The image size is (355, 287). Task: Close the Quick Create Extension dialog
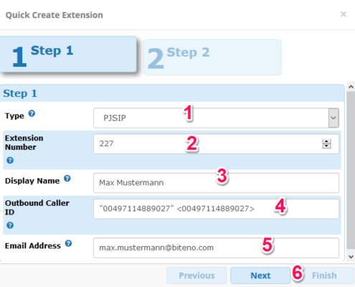click(344, 14)
